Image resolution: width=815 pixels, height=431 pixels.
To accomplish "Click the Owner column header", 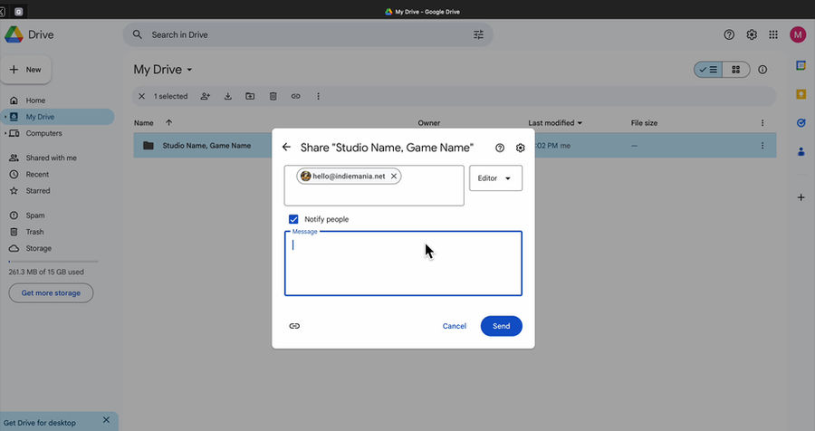I will 429,123.
